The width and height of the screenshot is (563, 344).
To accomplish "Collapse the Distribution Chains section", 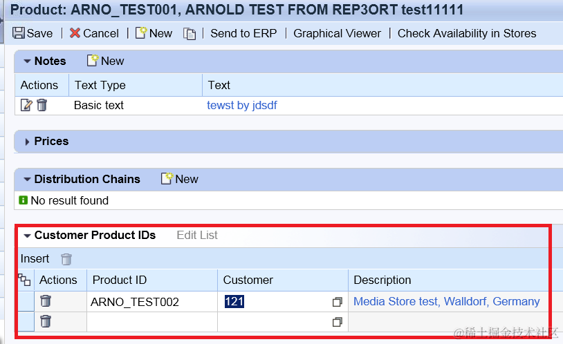I will [x=27, y=180].
